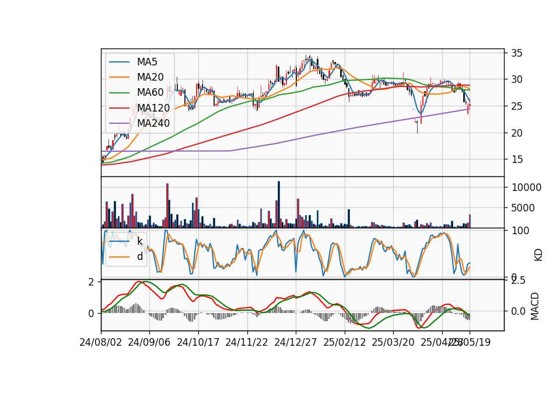This screenshot has width=560, height=403.
Task: Click the tallest volume bar near 24/12
Action: [x=279, y=204]
